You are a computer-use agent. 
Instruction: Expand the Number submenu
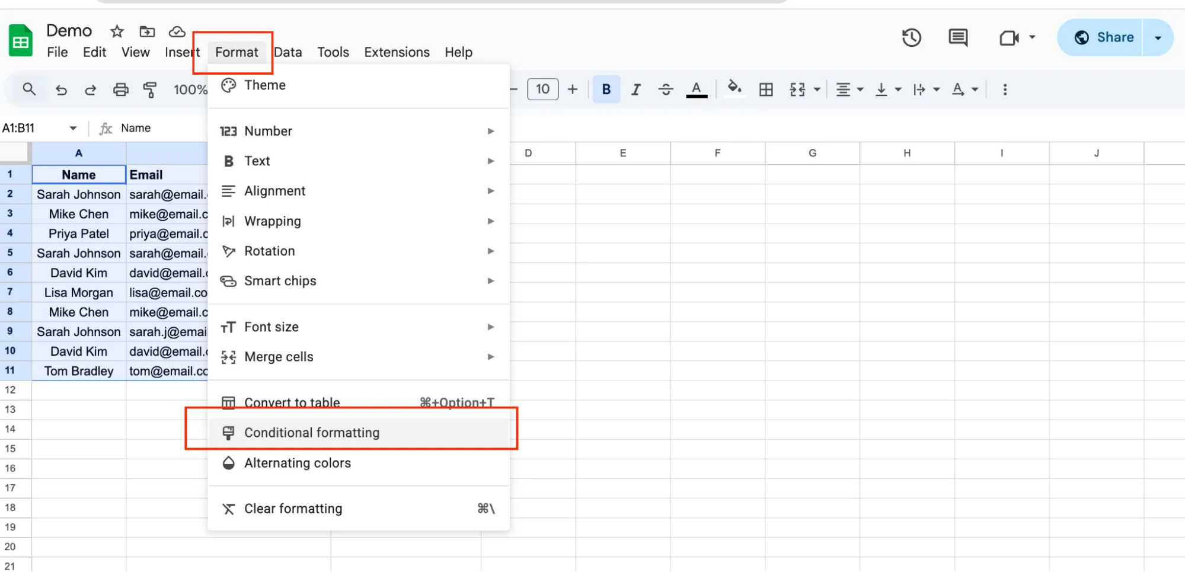point(490,131)
